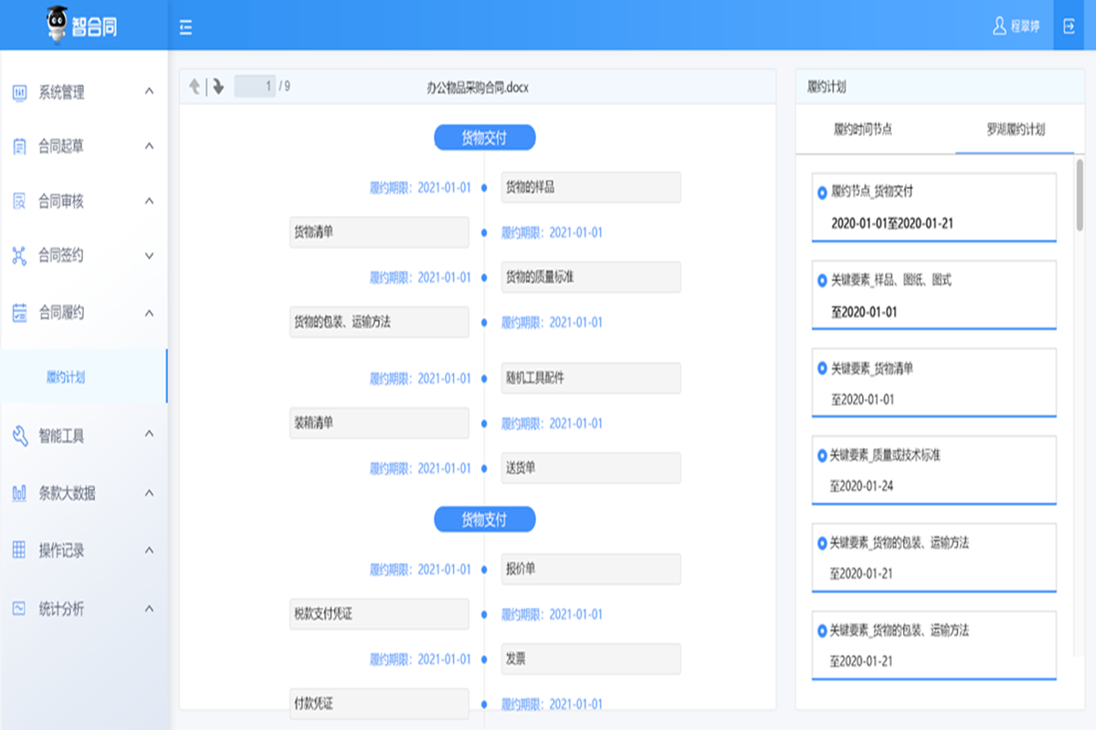Expand the 合同起草 menu chevron
The width and height of the screenshot is (1096, 730).
149,146
